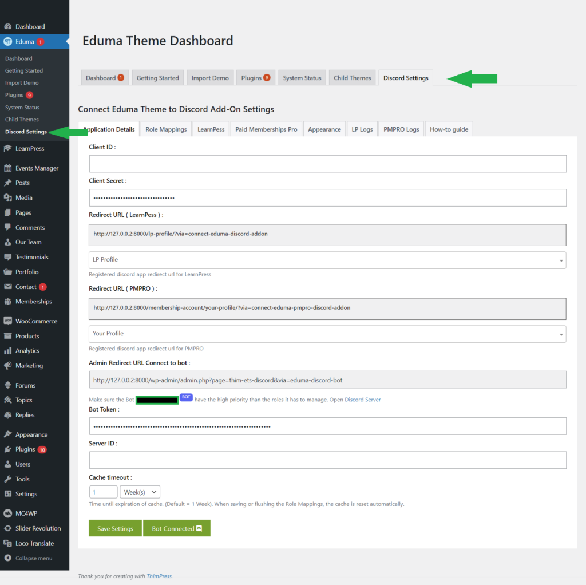Click the LearnPress graduation cap icon

(x=8, y=148)
